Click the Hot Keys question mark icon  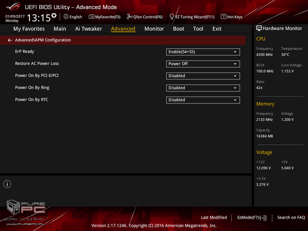tap(223, 17)
